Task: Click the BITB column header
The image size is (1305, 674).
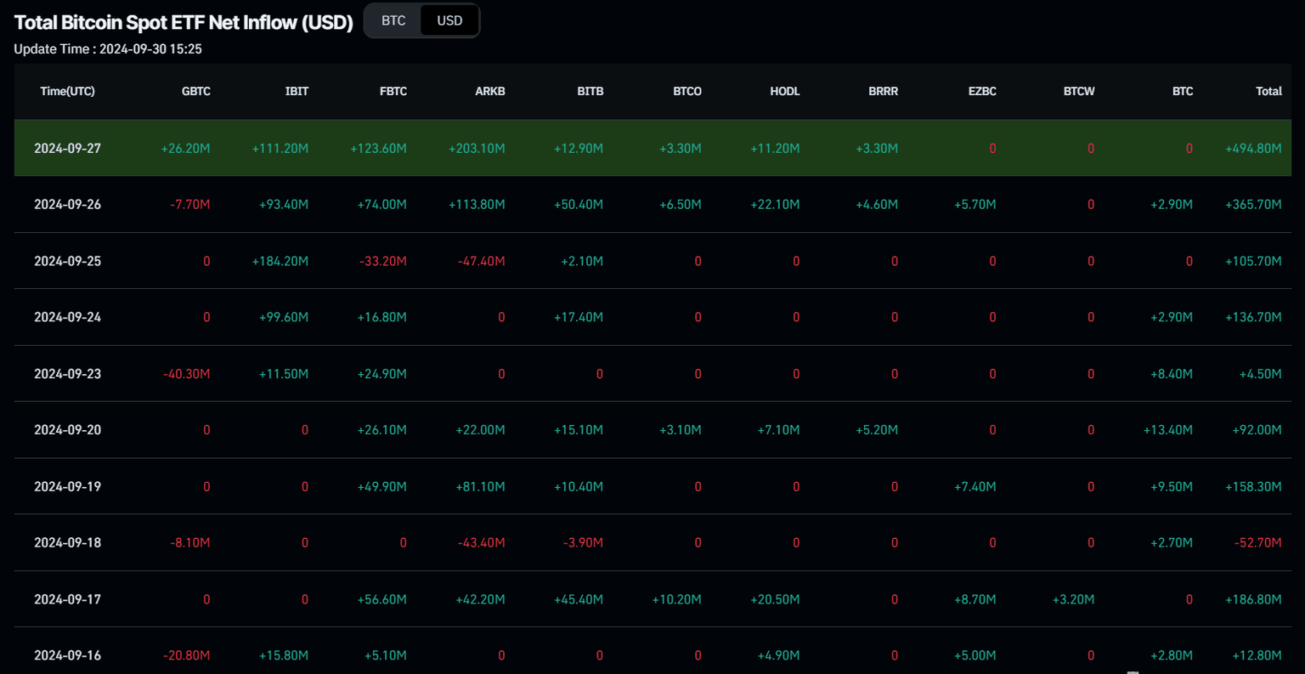Action: click(590, 91)
